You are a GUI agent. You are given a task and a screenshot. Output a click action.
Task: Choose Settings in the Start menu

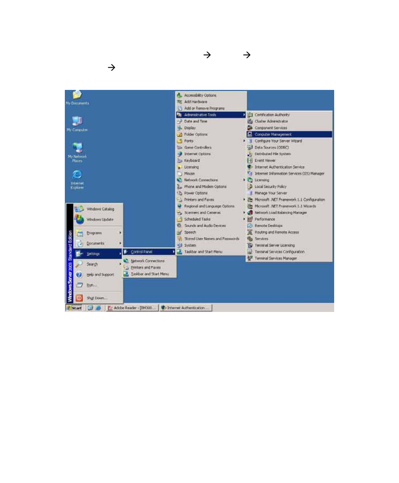[x=98, y=254]
